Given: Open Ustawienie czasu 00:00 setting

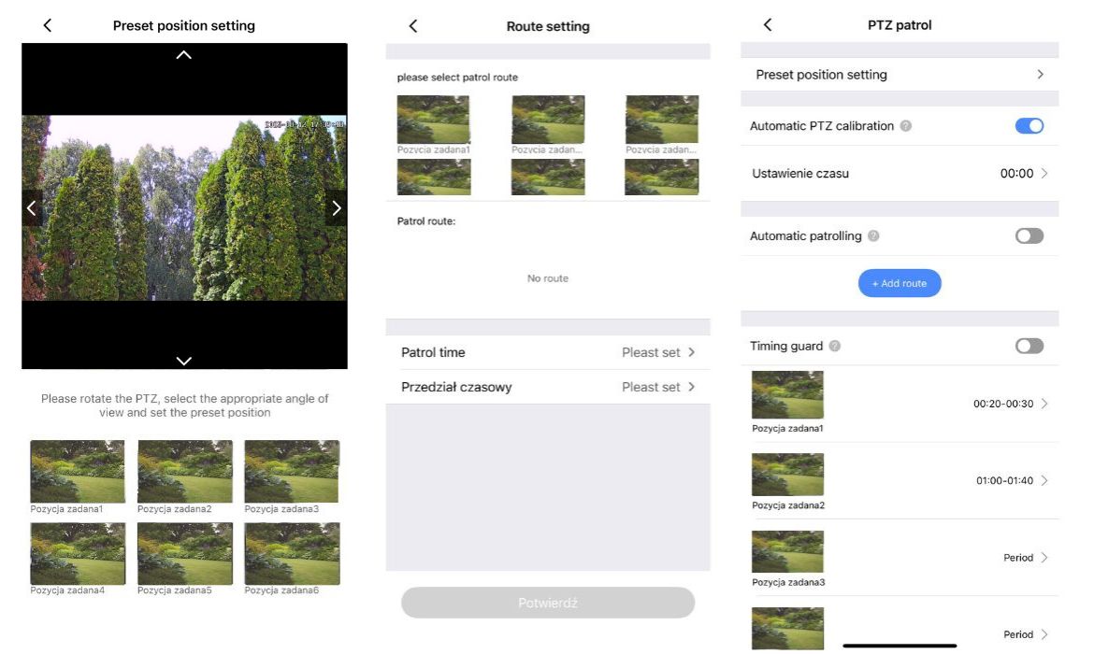Looking at the screenshot, I should tap(900, 174).
